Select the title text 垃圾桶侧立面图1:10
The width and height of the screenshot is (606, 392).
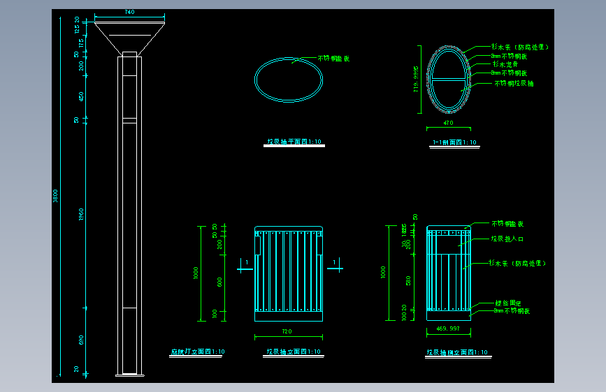point(457,352)
